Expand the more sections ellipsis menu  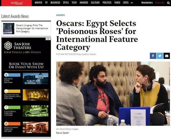coord(132,3)
